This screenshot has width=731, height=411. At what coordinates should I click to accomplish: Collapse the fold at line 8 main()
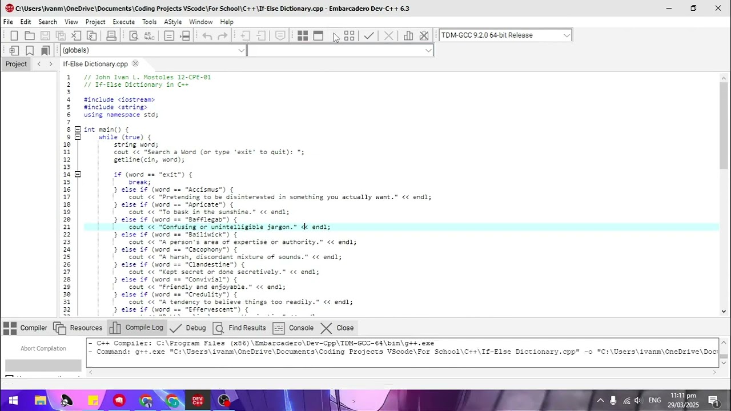(78, 130)
